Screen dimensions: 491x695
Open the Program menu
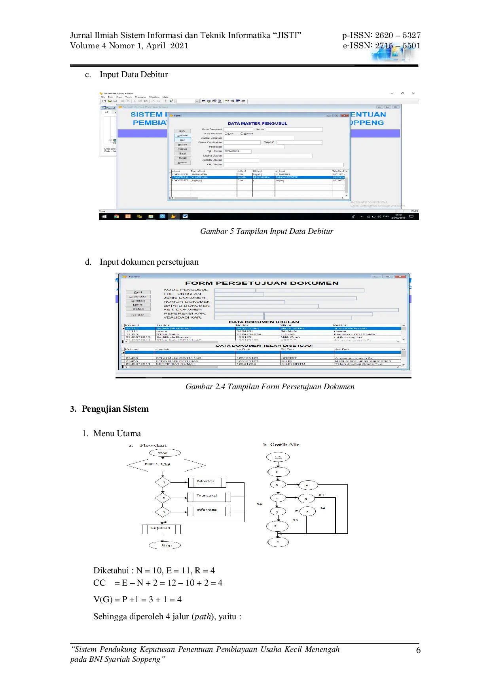pyautogui.click(x=140, y=97)
